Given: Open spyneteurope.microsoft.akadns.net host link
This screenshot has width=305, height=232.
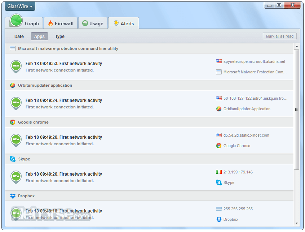Looking at the screenshot, I should [x=254, y=61].
